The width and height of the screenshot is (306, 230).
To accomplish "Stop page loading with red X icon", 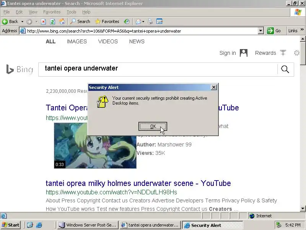I will coord(43,21).
